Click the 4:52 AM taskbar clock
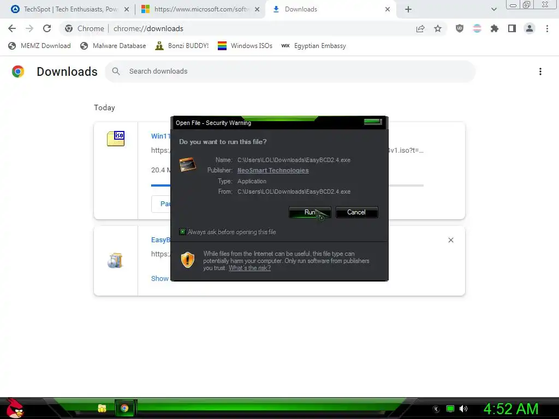 (x=511, y=409)
